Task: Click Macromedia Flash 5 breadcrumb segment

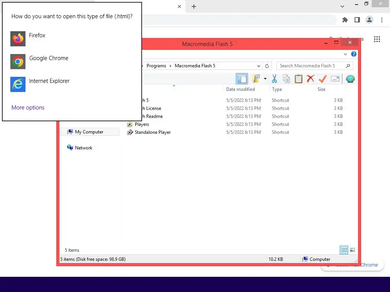Action: (x=195, y=66)
